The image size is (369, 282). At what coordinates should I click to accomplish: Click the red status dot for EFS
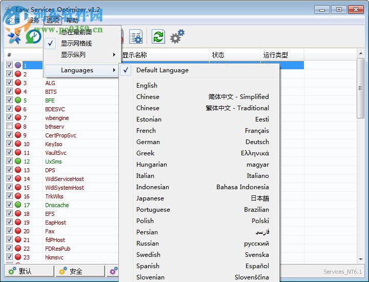coord(18,213)
